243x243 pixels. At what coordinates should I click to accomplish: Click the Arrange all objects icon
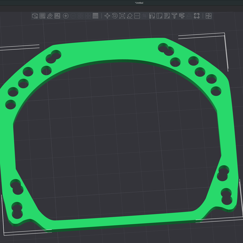[x=57, y=16]
